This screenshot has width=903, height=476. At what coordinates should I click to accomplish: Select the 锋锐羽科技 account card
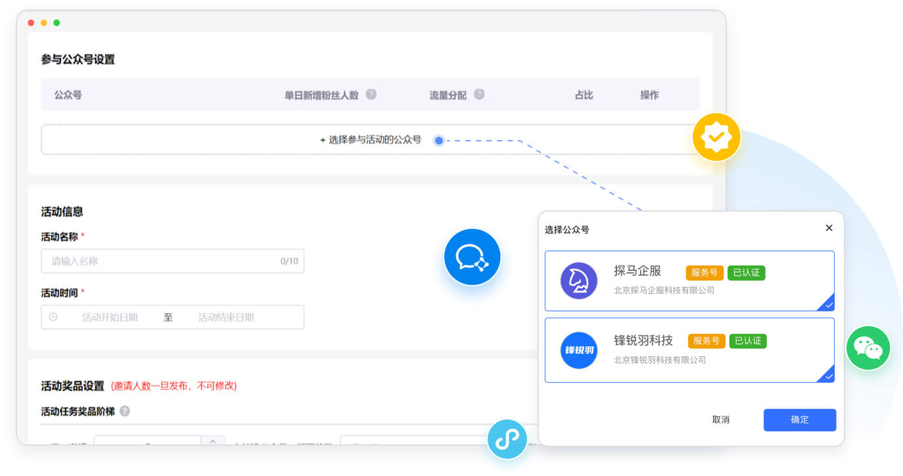(689, 349)
